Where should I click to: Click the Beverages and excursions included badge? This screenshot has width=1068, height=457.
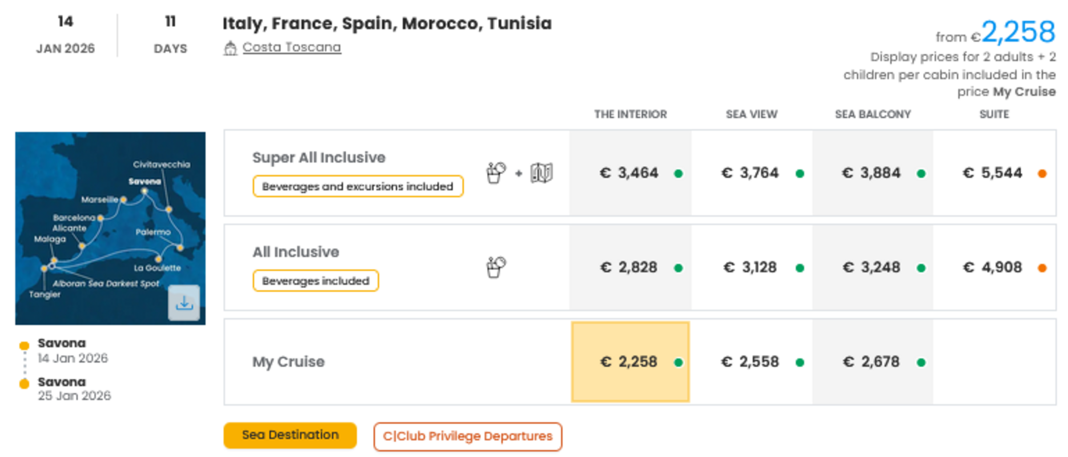click(x=357, y=186)
